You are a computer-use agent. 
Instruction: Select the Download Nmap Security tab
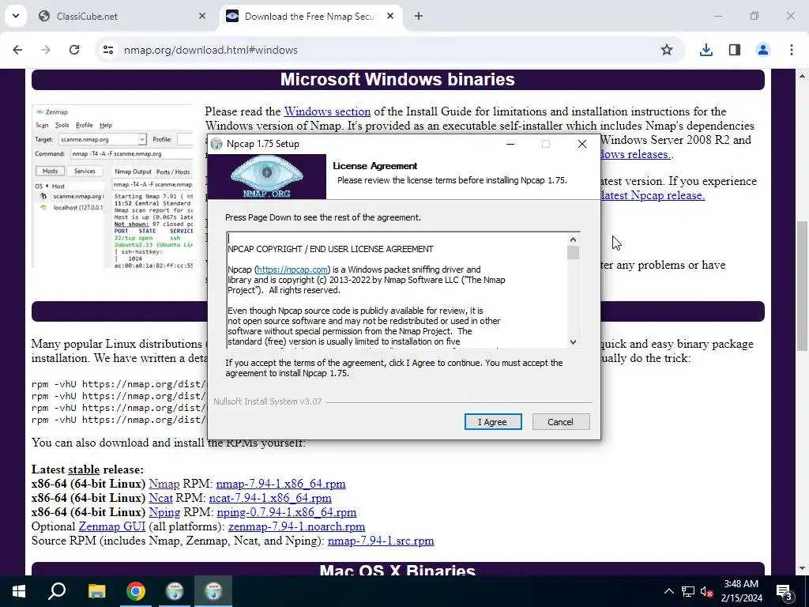(x=311, y=16)
